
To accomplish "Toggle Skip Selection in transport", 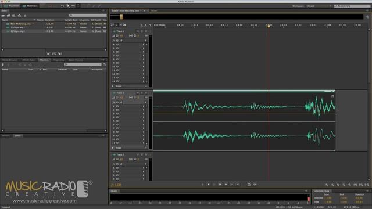I will pos(255,185).
